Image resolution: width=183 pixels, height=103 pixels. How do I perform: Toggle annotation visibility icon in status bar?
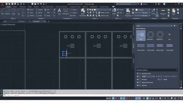click(148, 98)
